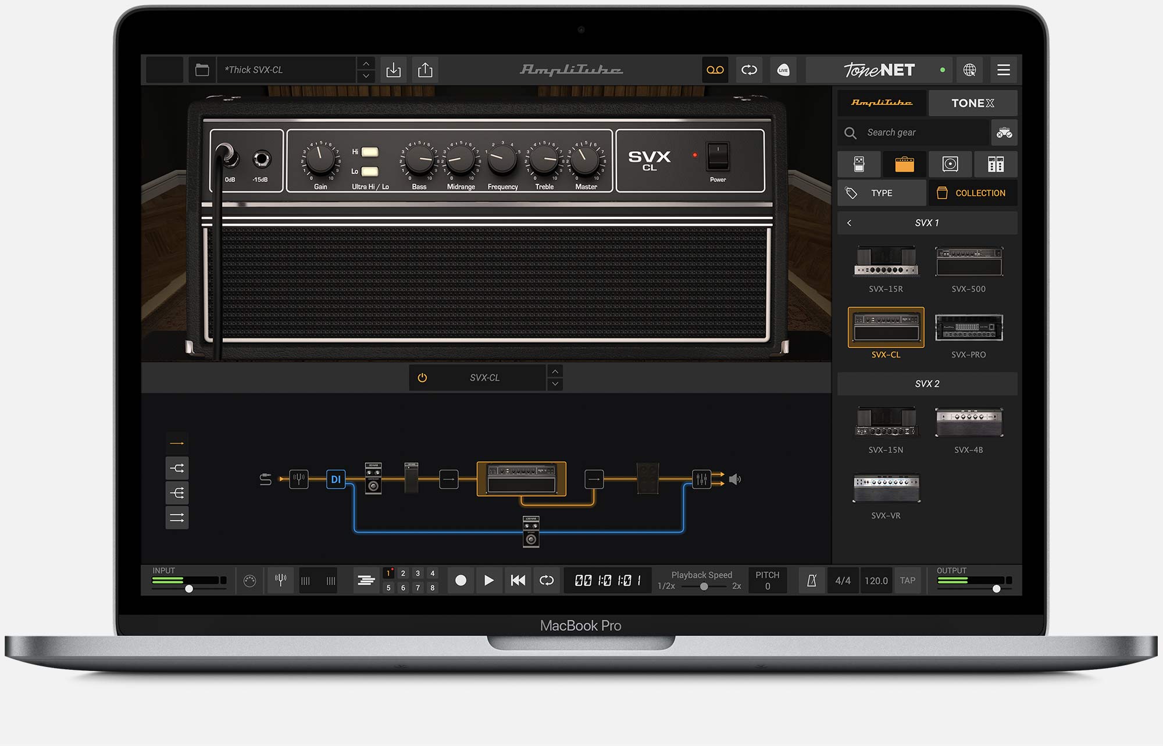The image size is (1163, 746).
Task: Adjust the Playback Speed slider
Action: click(x=704, y=586)
